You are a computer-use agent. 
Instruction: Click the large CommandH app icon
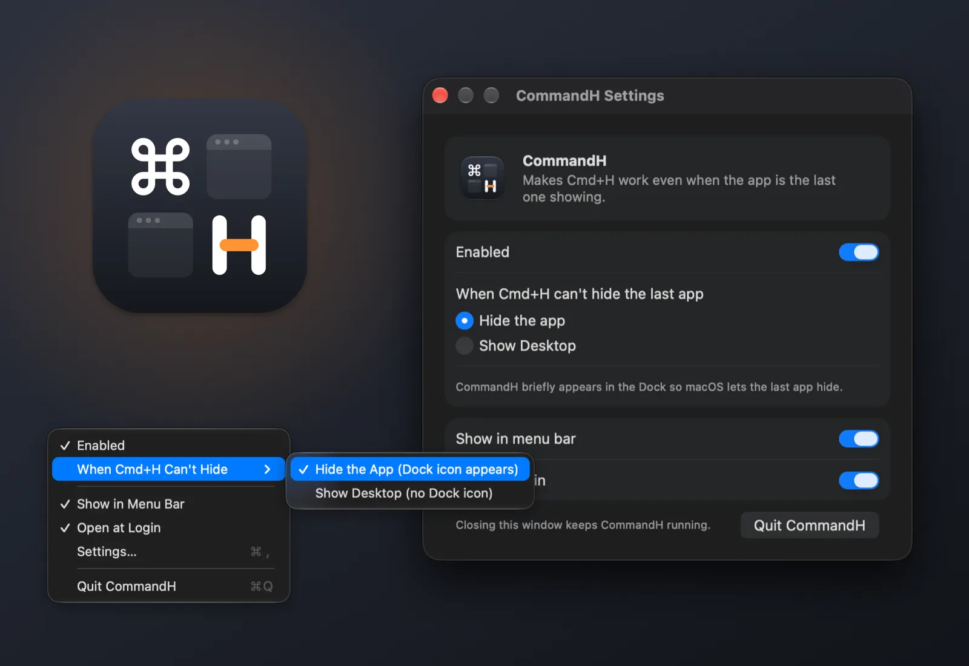coord(200,206)
